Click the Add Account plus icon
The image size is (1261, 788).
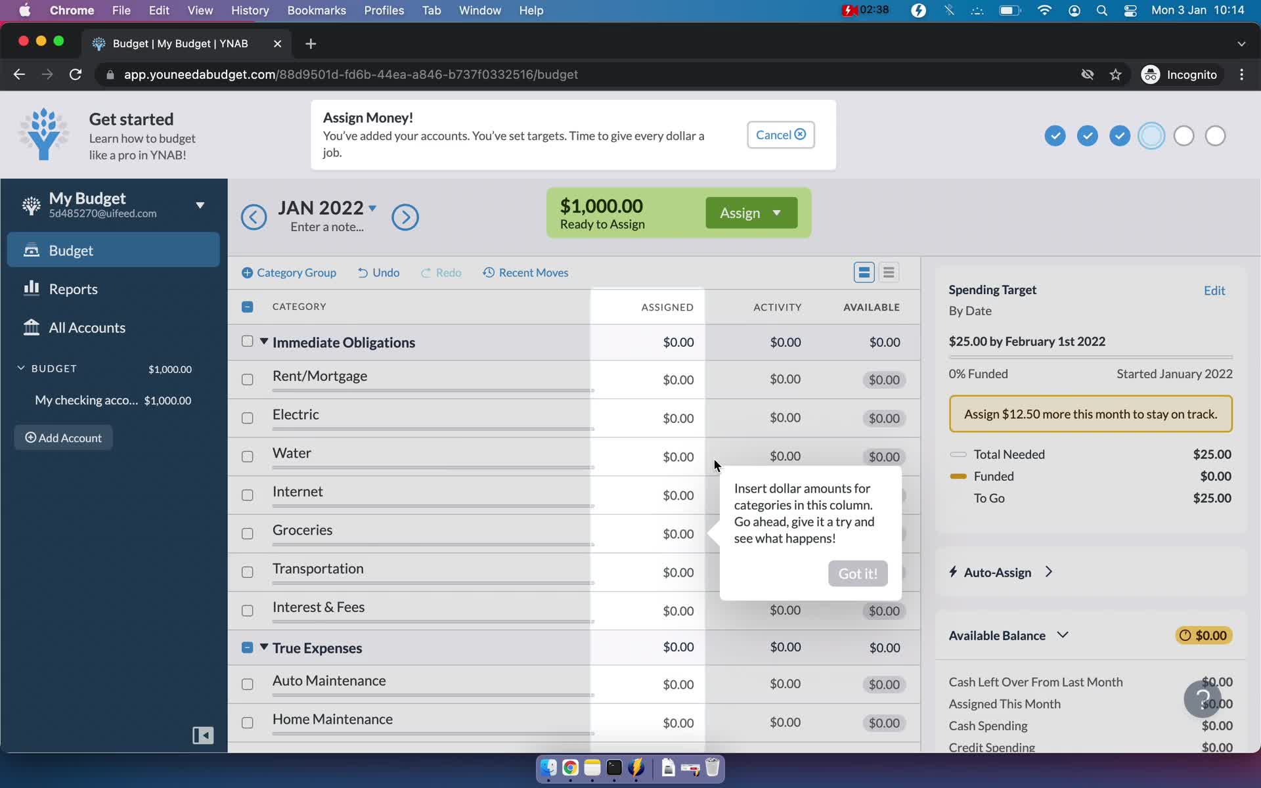31,437
